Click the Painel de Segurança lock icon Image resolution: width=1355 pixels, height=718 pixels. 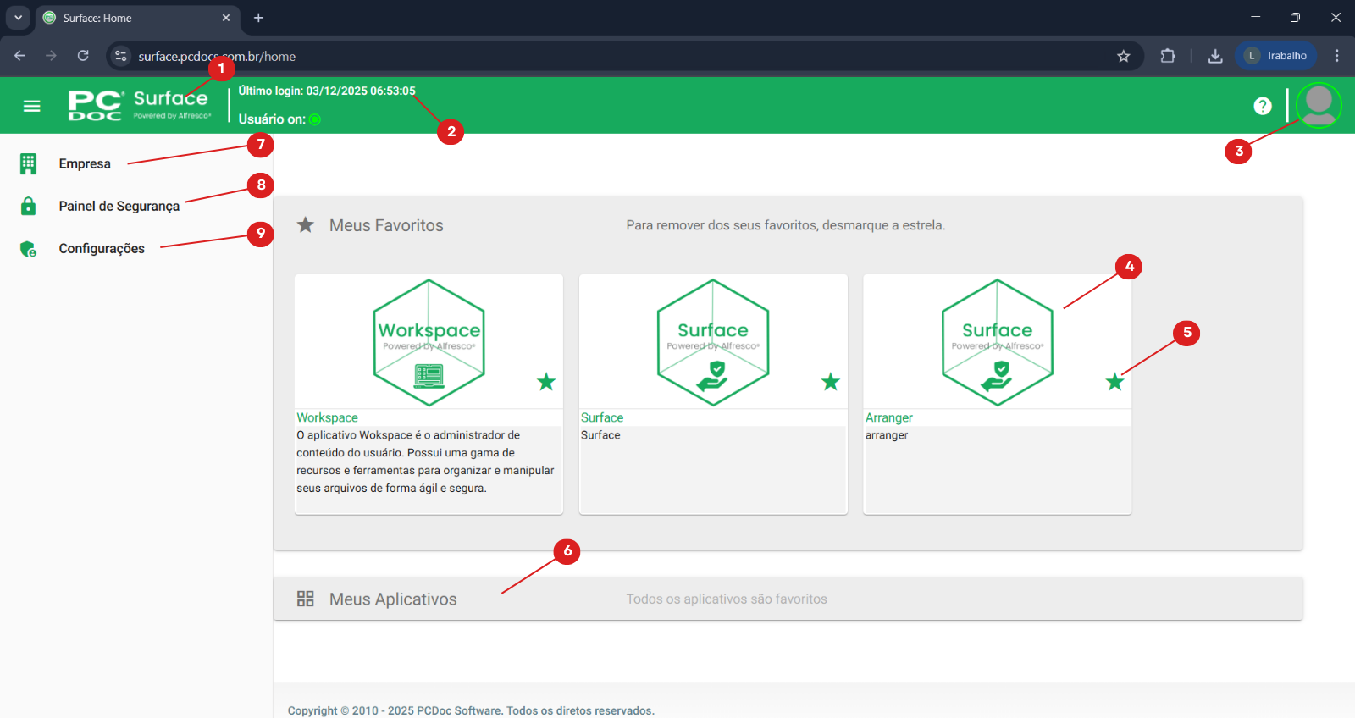[28, 206]
